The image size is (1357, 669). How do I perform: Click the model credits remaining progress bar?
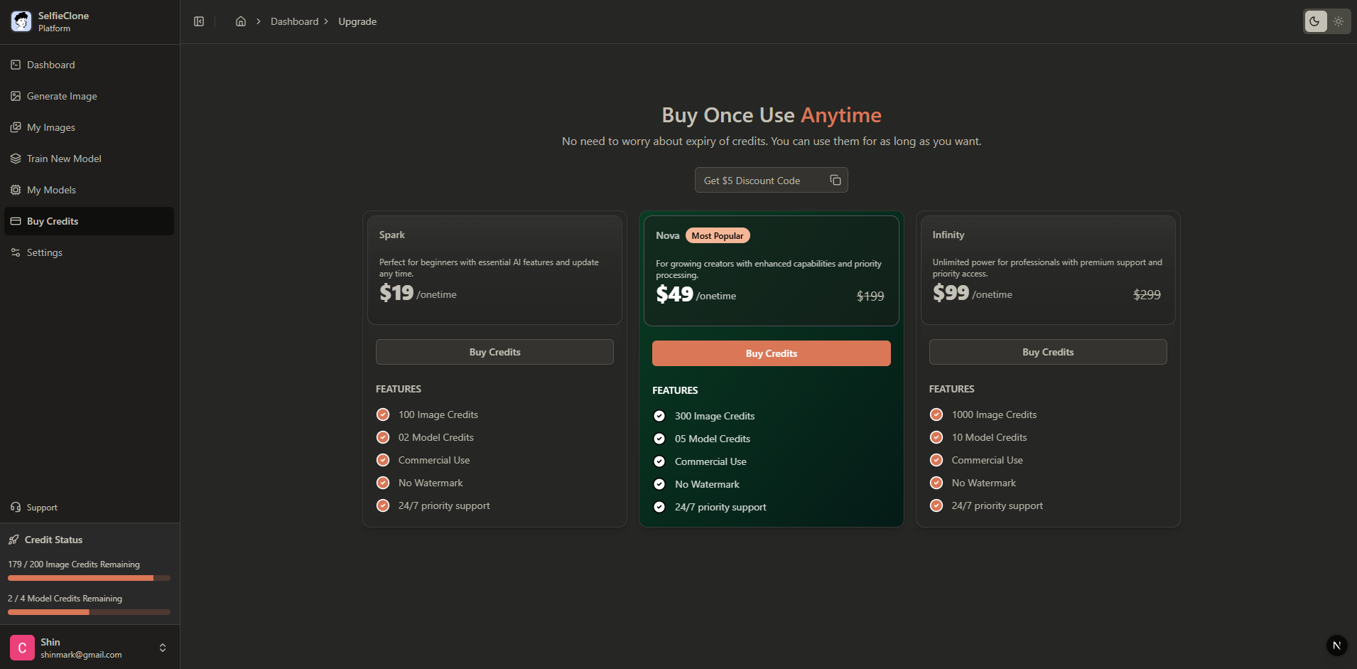pos(89,612)
